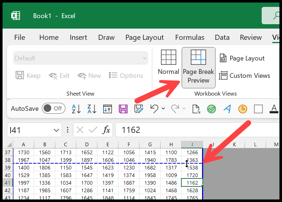Select cell containing 1583
282x202 pixels.
pyautogui.click(x=66, y=175)
